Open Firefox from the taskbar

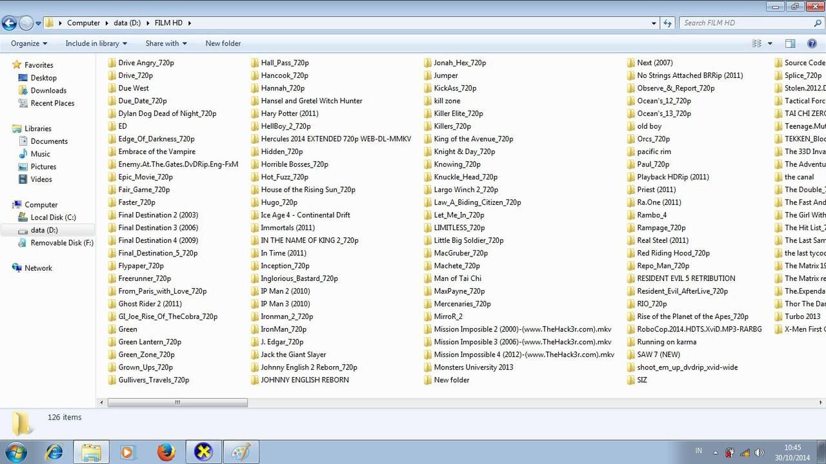click(x=166, y=452)
